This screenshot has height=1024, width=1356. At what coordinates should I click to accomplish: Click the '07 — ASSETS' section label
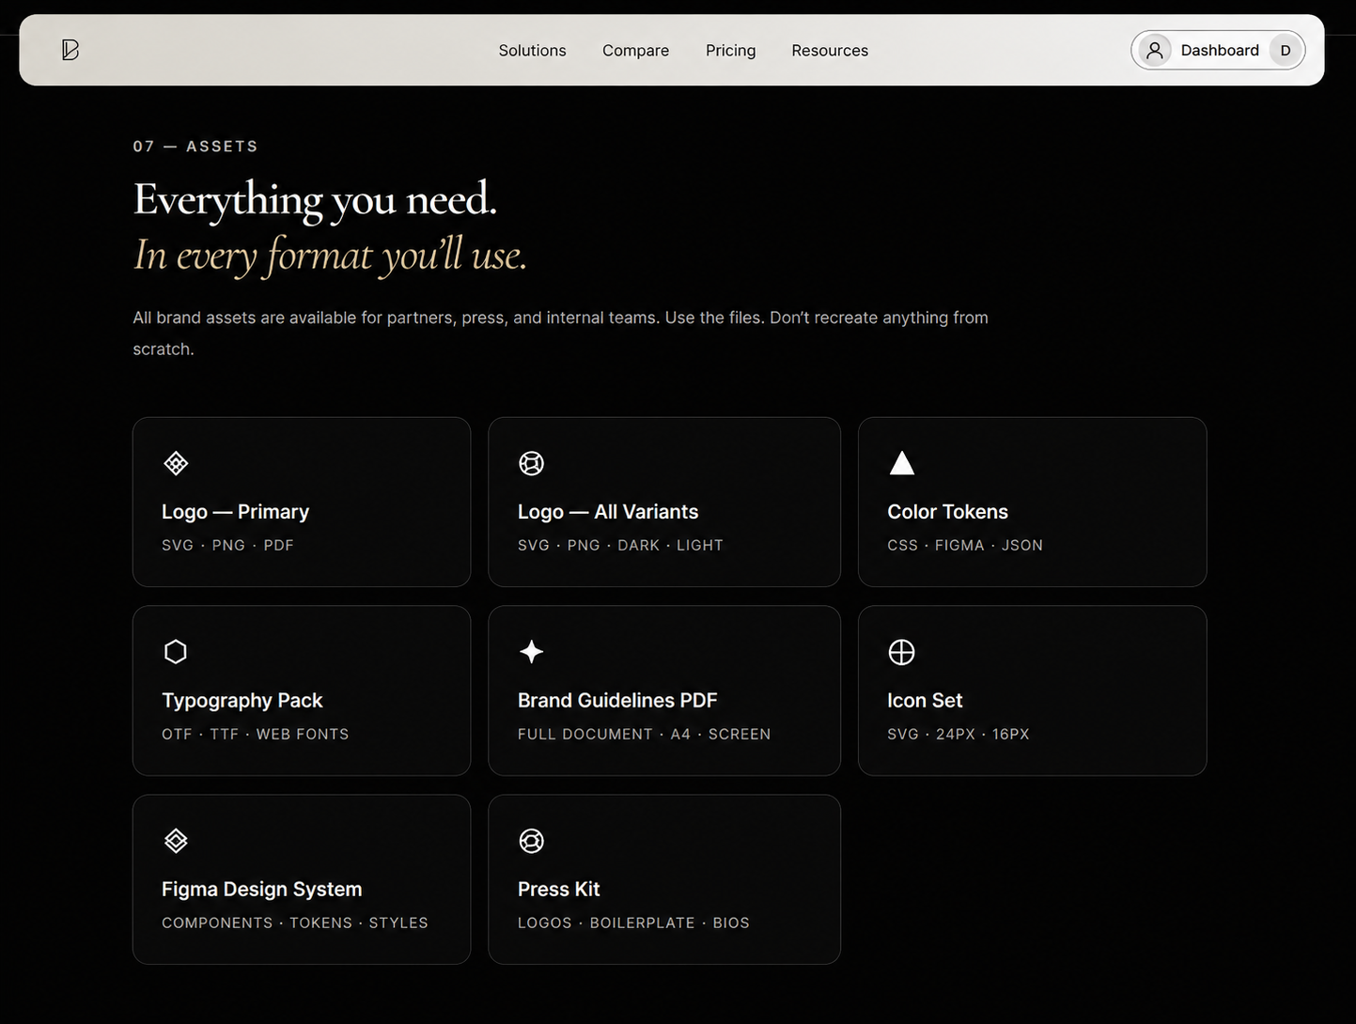click(195, 147)
